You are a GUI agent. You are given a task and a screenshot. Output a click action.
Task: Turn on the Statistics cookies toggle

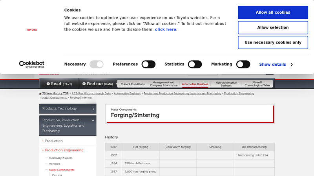coord(195,65)
